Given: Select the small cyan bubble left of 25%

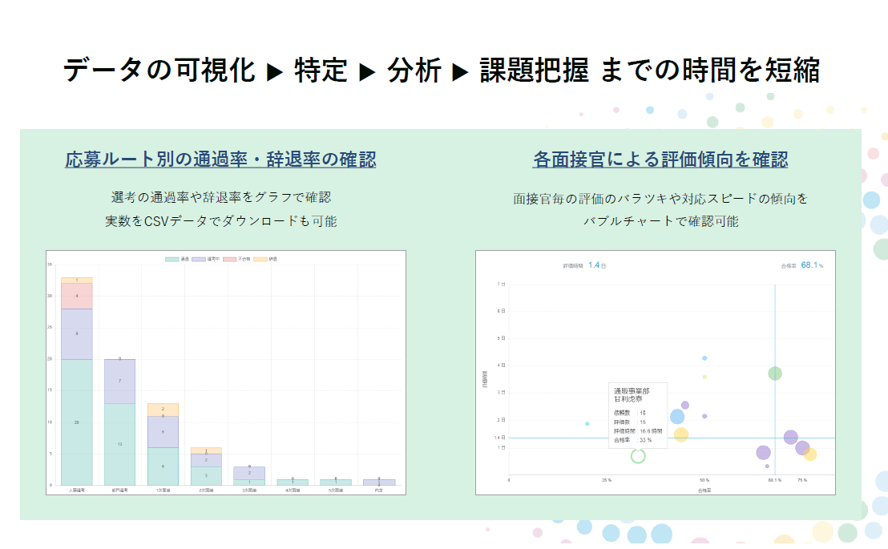Looking at the screenshot, I should coord(587,423).
